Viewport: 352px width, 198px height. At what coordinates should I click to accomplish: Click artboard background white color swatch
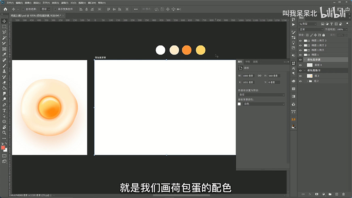point(239,104)
